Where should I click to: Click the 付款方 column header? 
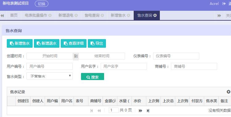tap(197, 101)
